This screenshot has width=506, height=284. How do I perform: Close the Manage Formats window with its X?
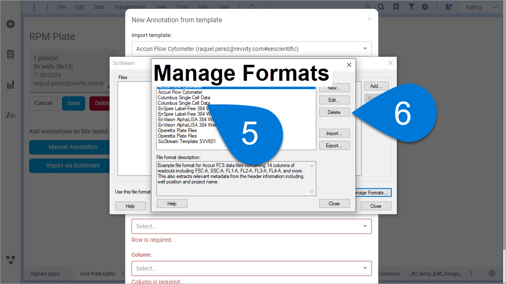pyautogui.click(x=349, y=65)
